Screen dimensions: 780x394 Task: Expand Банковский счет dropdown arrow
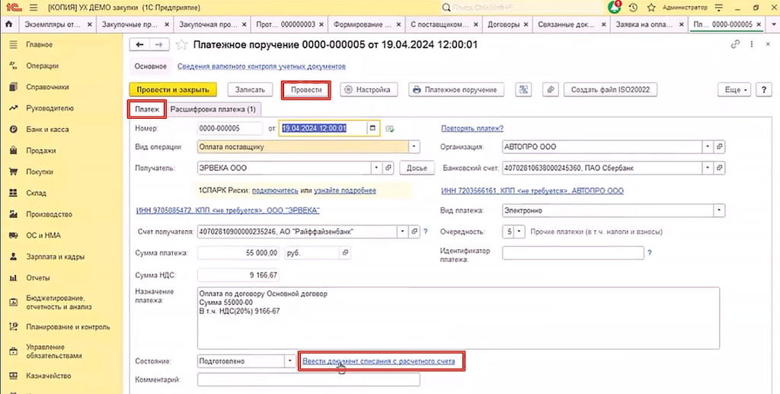click(708, 168)
